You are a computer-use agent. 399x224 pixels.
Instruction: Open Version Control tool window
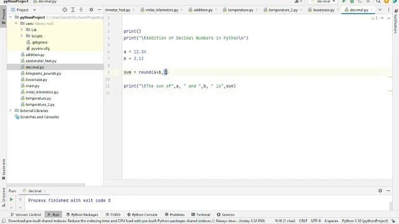[x=26, y=215]
